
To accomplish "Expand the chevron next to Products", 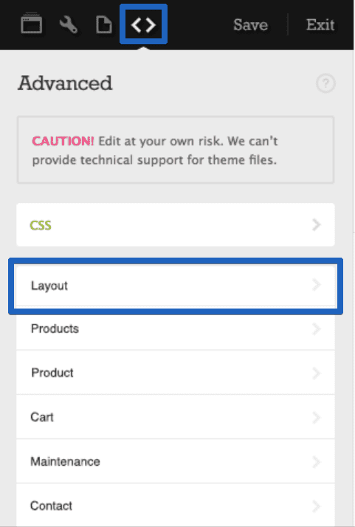I will tap(317, 328).
